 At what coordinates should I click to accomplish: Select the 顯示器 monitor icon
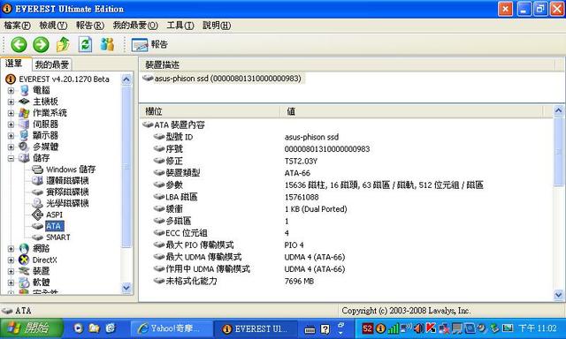click(x=24, y=135)
